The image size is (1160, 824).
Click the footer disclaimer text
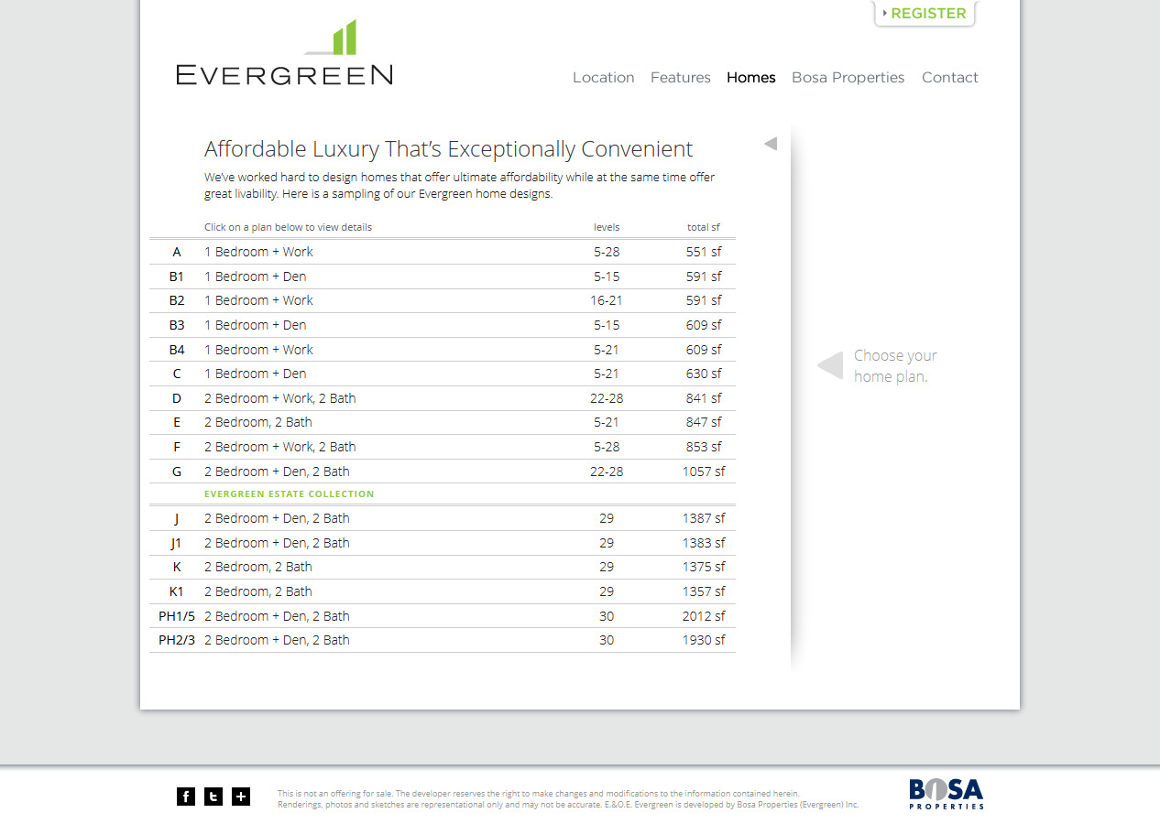(x=568, y=799)
